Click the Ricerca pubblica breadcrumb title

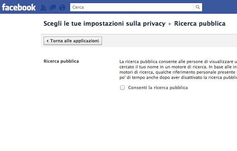click(x=200, y=24)
